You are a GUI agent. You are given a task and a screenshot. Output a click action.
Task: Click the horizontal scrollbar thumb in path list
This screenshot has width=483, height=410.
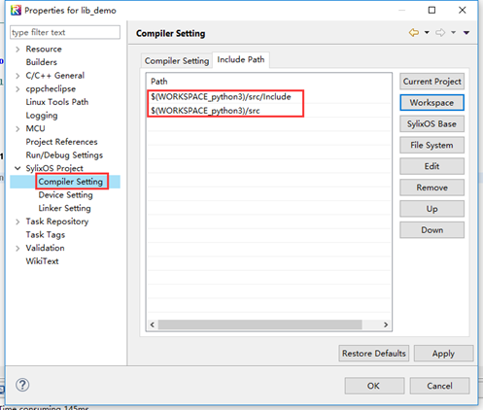pos(260,325)
